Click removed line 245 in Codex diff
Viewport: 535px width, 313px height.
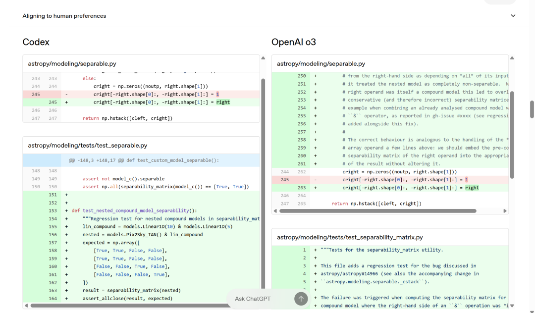141,94
